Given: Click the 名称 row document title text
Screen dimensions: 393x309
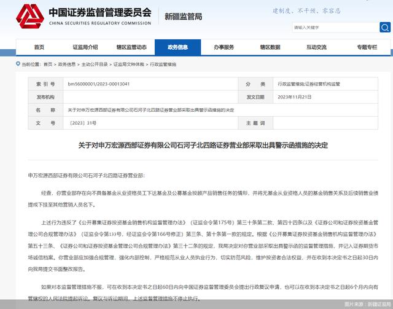Looking at the screenshot, I should click(151, 110).
